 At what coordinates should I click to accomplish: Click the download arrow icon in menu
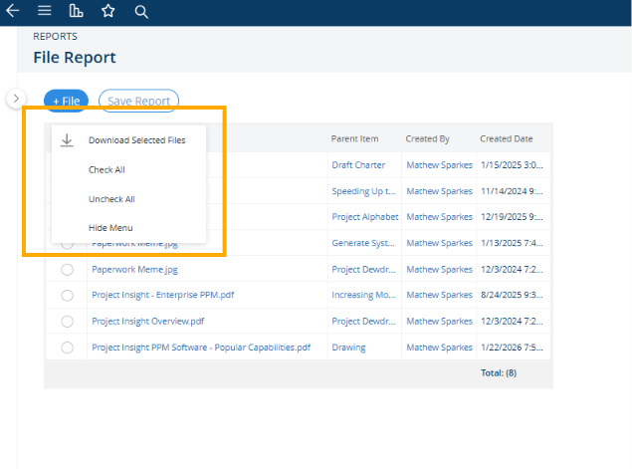coord(67,140)
